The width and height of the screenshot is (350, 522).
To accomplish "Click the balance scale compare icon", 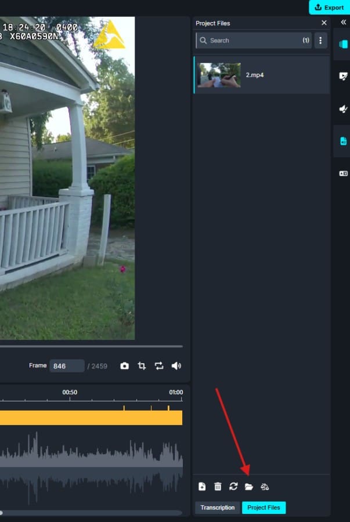I will tap(265, 487).
